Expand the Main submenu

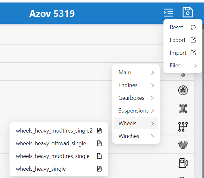point(136,72)
